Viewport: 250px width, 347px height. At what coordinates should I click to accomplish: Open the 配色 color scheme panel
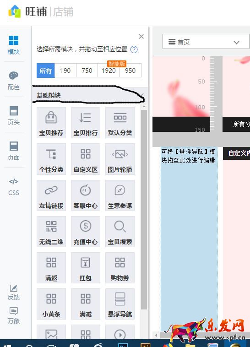[x=14, y=81]
